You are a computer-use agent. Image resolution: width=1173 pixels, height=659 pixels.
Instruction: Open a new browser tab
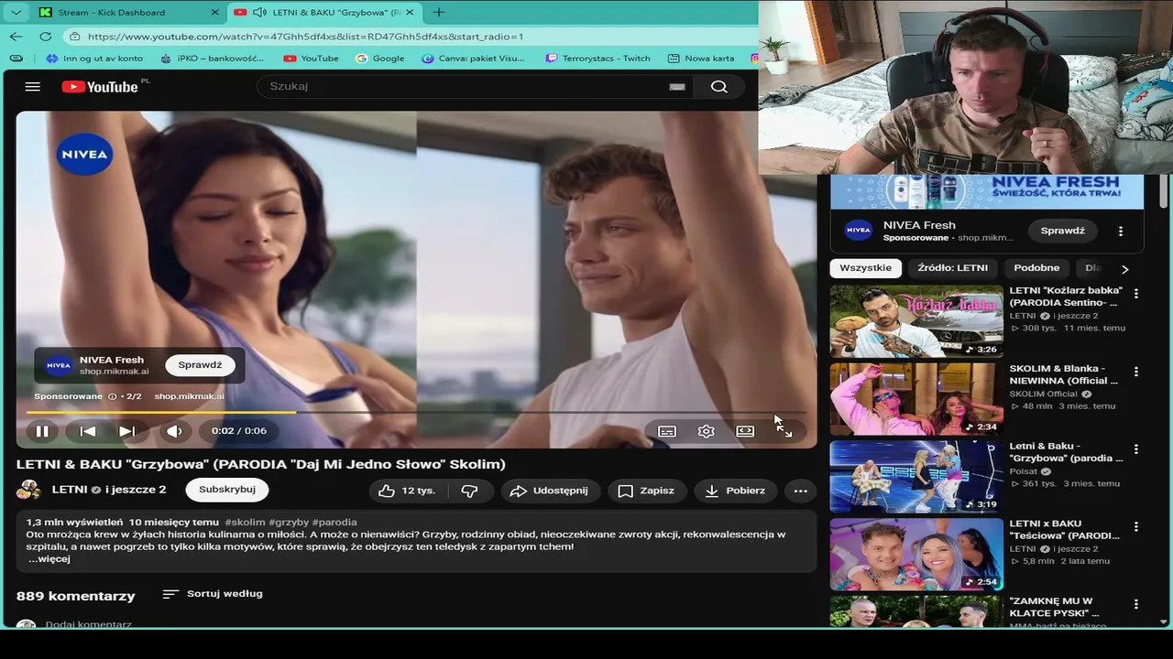click(439, 12)
